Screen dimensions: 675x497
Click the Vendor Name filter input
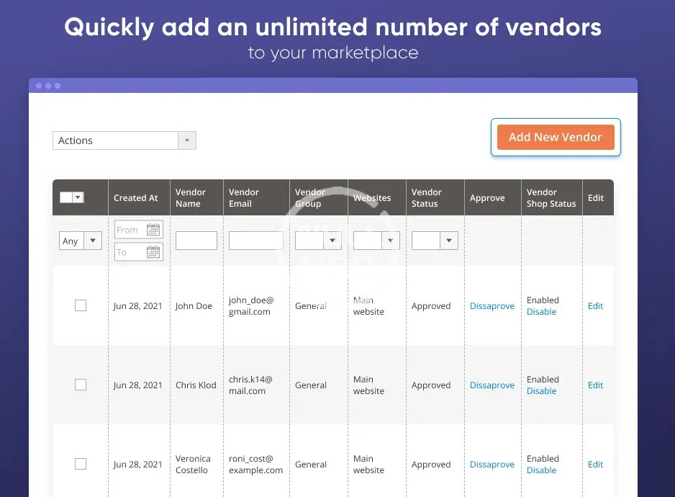pyautogui.click(x=196, y=241)
